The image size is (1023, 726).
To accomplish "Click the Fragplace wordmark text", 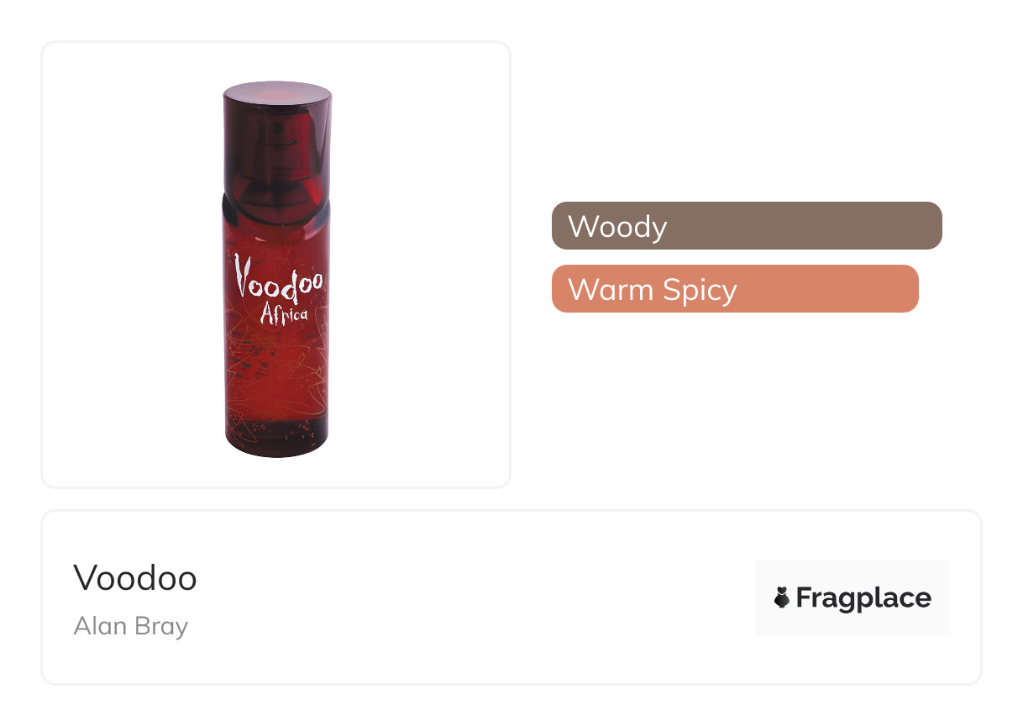I will coord(863,597).
